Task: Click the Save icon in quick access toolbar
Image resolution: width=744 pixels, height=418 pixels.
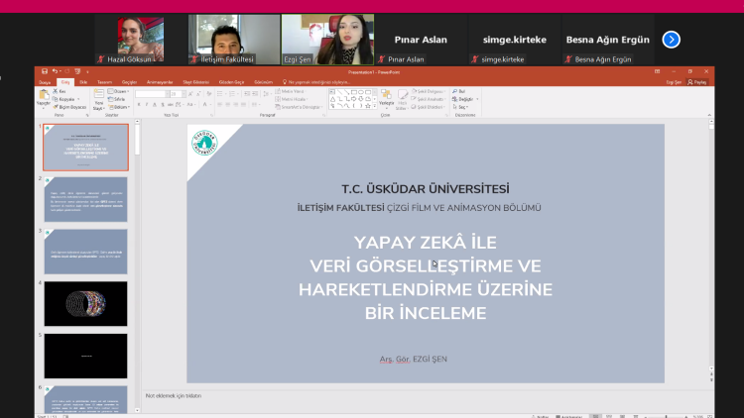Action: point(44,71)
